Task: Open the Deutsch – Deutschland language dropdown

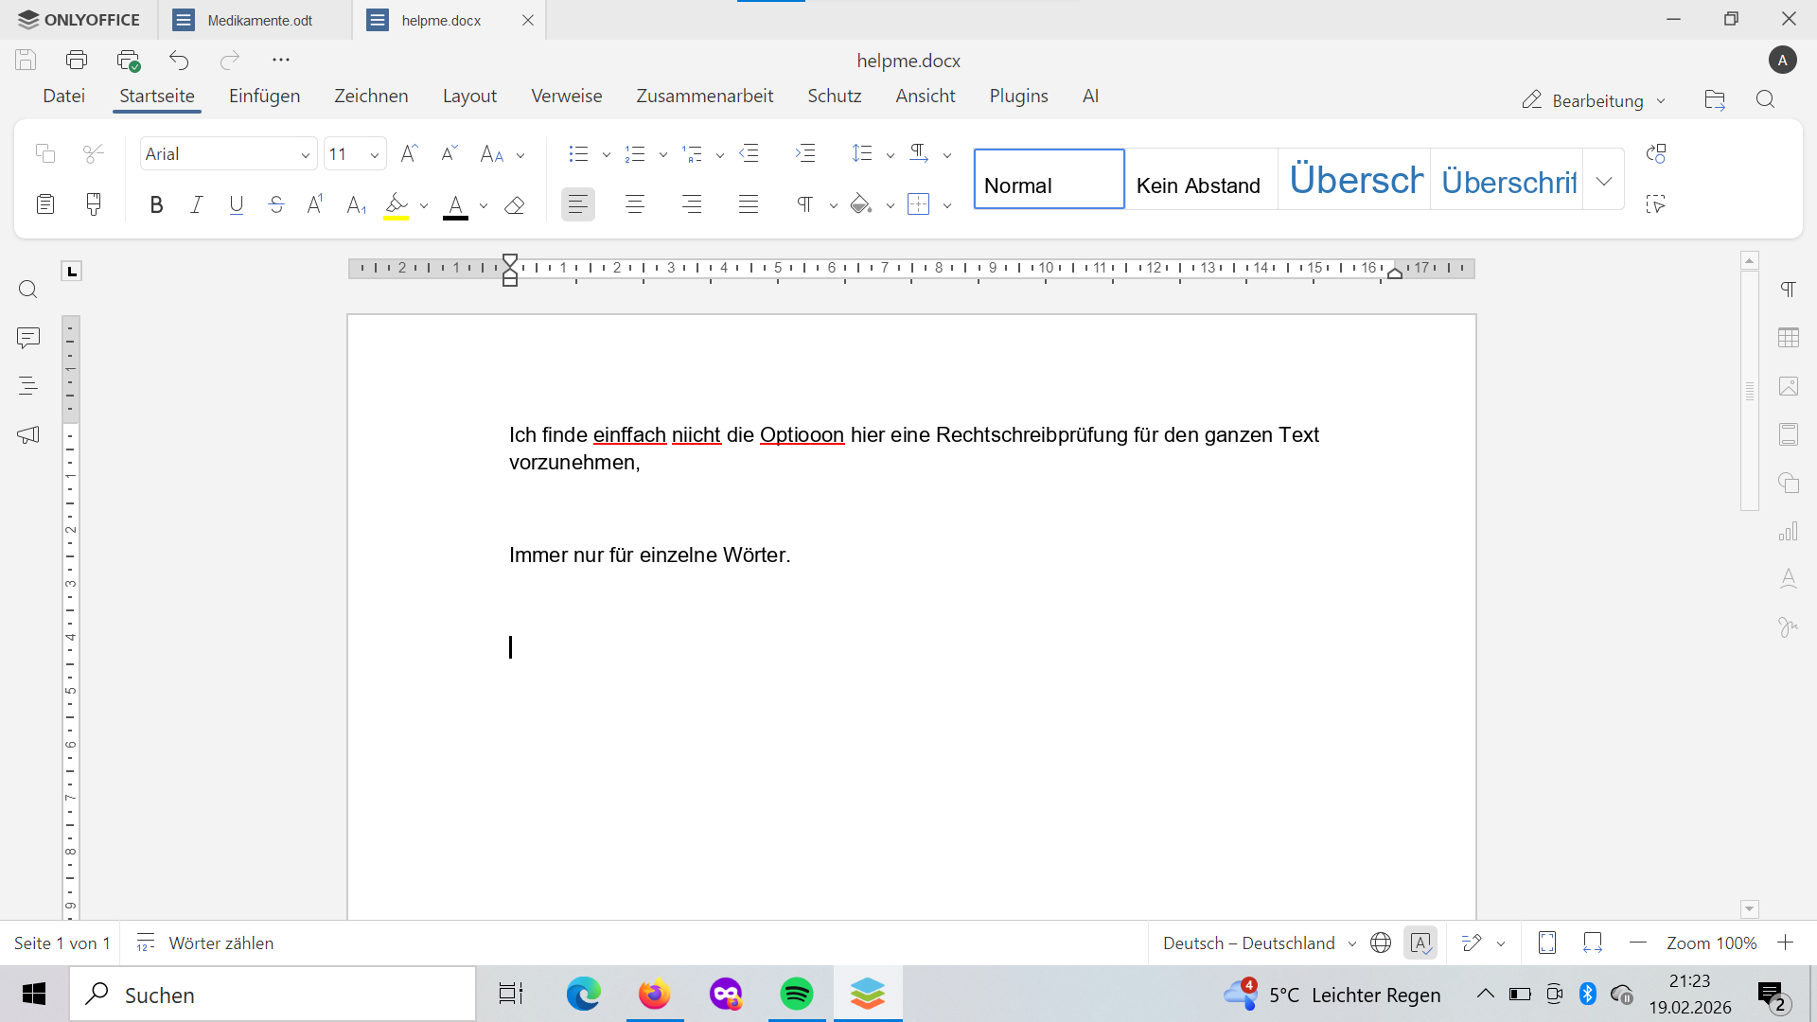Action: point(1259,943)
